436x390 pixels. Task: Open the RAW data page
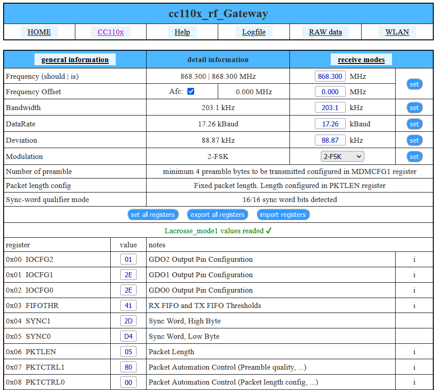pos(325,32)
